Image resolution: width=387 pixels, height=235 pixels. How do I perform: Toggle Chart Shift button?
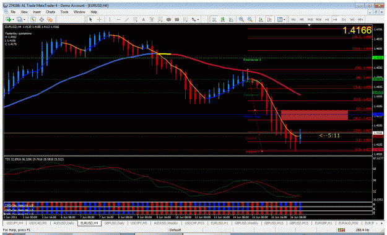tap(269, 19)
